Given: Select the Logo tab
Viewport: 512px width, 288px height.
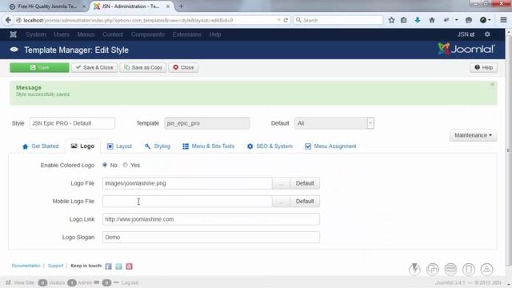Looking at the screenshot, I should coord(82,146).
